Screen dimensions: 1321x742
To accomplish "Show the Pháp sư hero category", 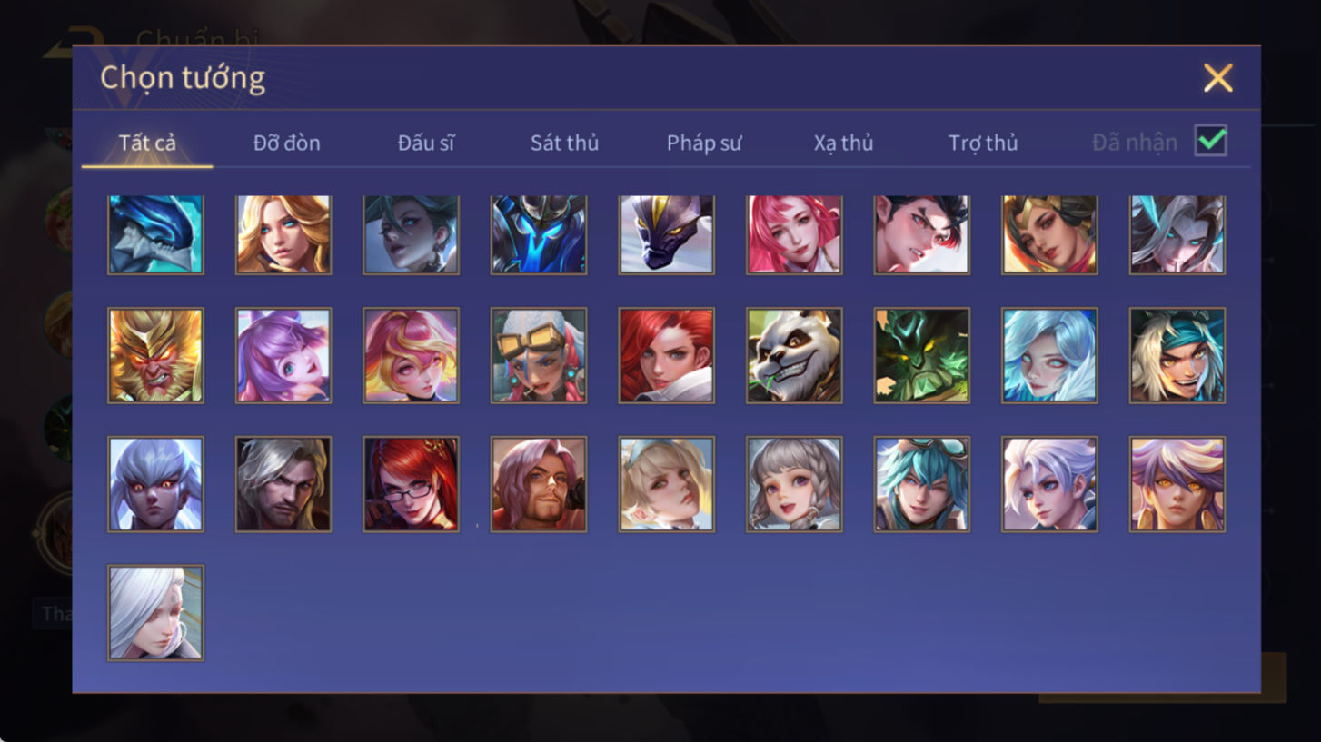I will click(x=704, y=143).
